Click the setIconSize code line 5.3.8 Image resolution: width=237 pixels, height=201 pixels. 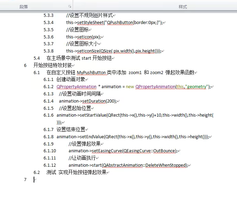pyautogui.click(x=114, y=51)
